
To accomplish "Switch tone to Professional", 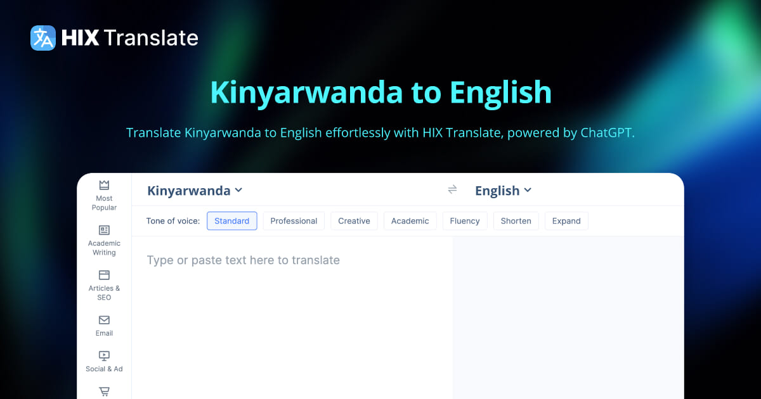I will (x=294, y=221).
